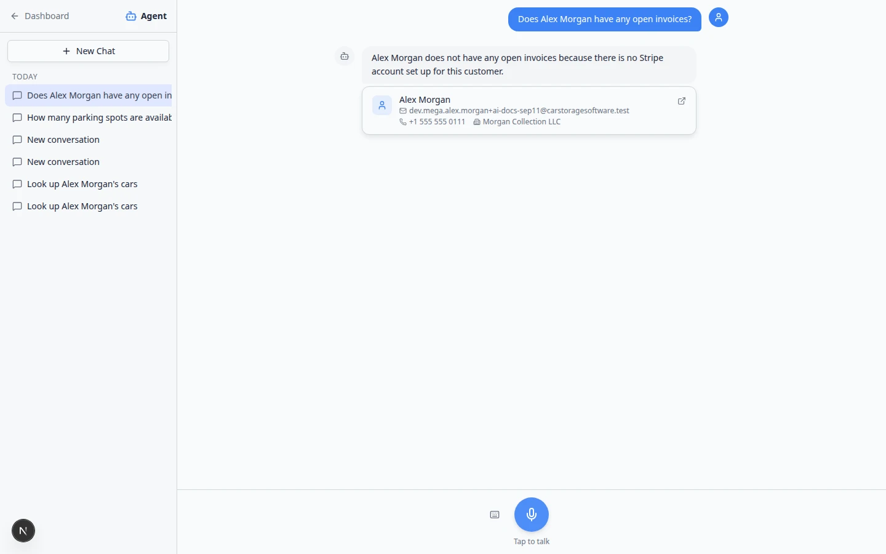Click the Agent robot icon
Image resolution: width=886 pixels, height=554 pixels.
pyautogui.click(x=131, y=16)
